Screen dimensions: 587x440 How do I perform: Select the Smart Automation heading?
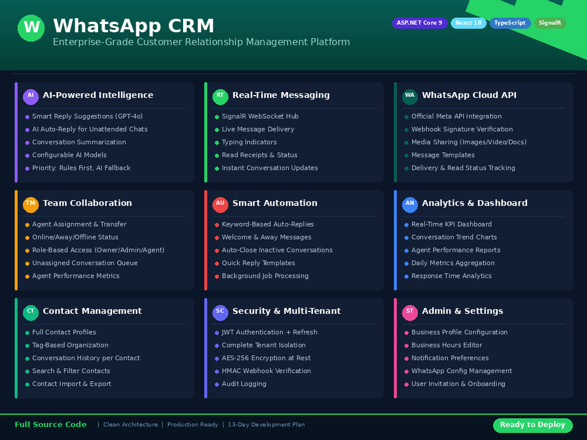275,203
